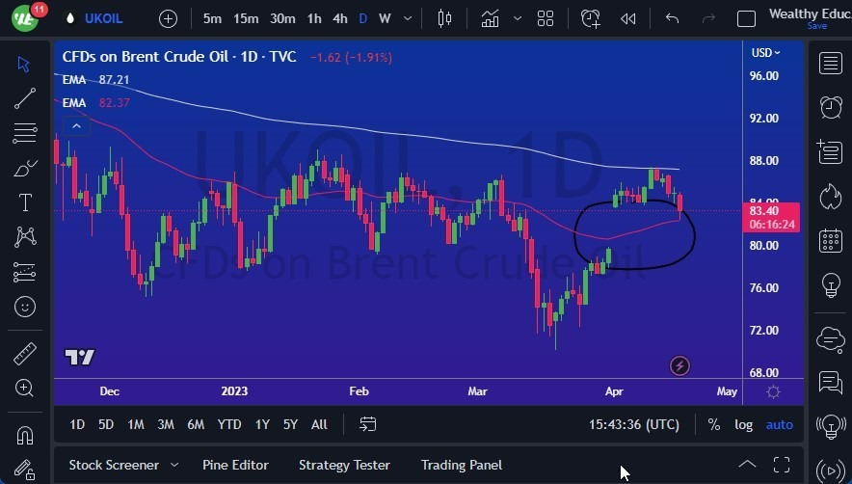Open the 15:43:36 (UTC) timezone menu
The image size is (852, 484).
click(634, 425)
